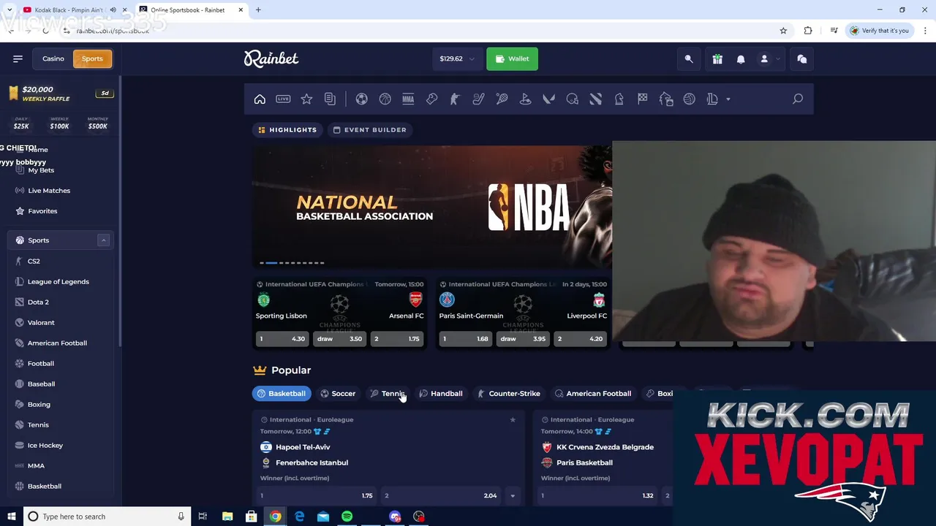Expand more markets for Hapoel Tel-Aviv match
The height and width of the screenshot is (526, 936).
513,495
